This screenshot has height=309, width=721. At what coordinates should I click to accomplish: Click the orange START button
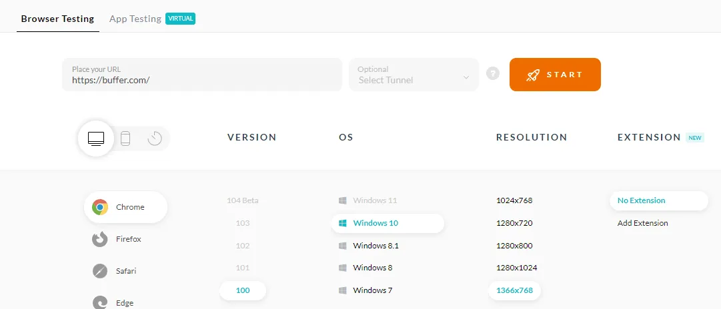pos(555,75)
